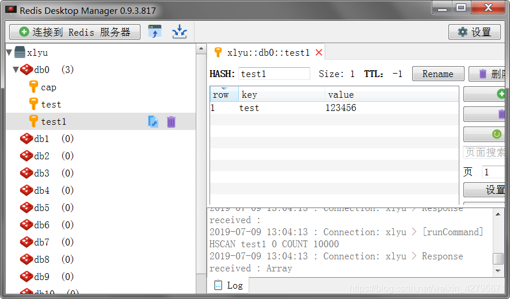
Task: Click the db5 database icon
Action: click(x=26, y=208)
